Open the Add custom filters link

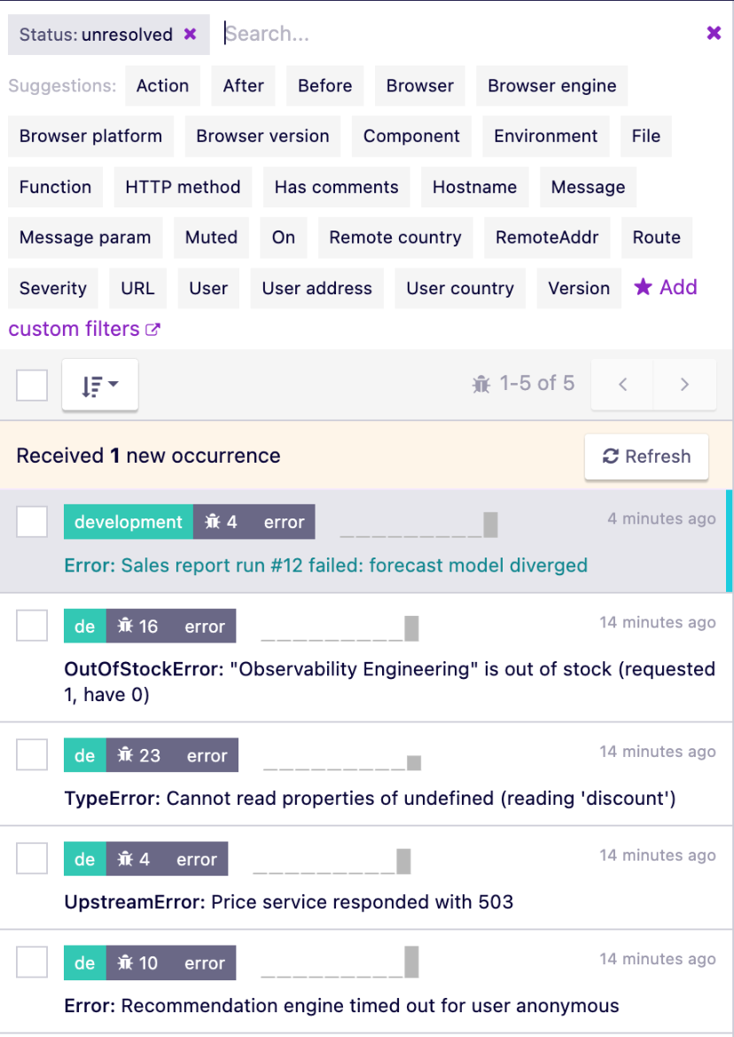point(84,329)
